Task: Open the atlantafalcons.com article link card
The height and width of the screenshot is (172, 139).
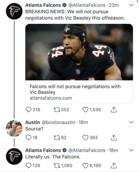Action: 79,92
